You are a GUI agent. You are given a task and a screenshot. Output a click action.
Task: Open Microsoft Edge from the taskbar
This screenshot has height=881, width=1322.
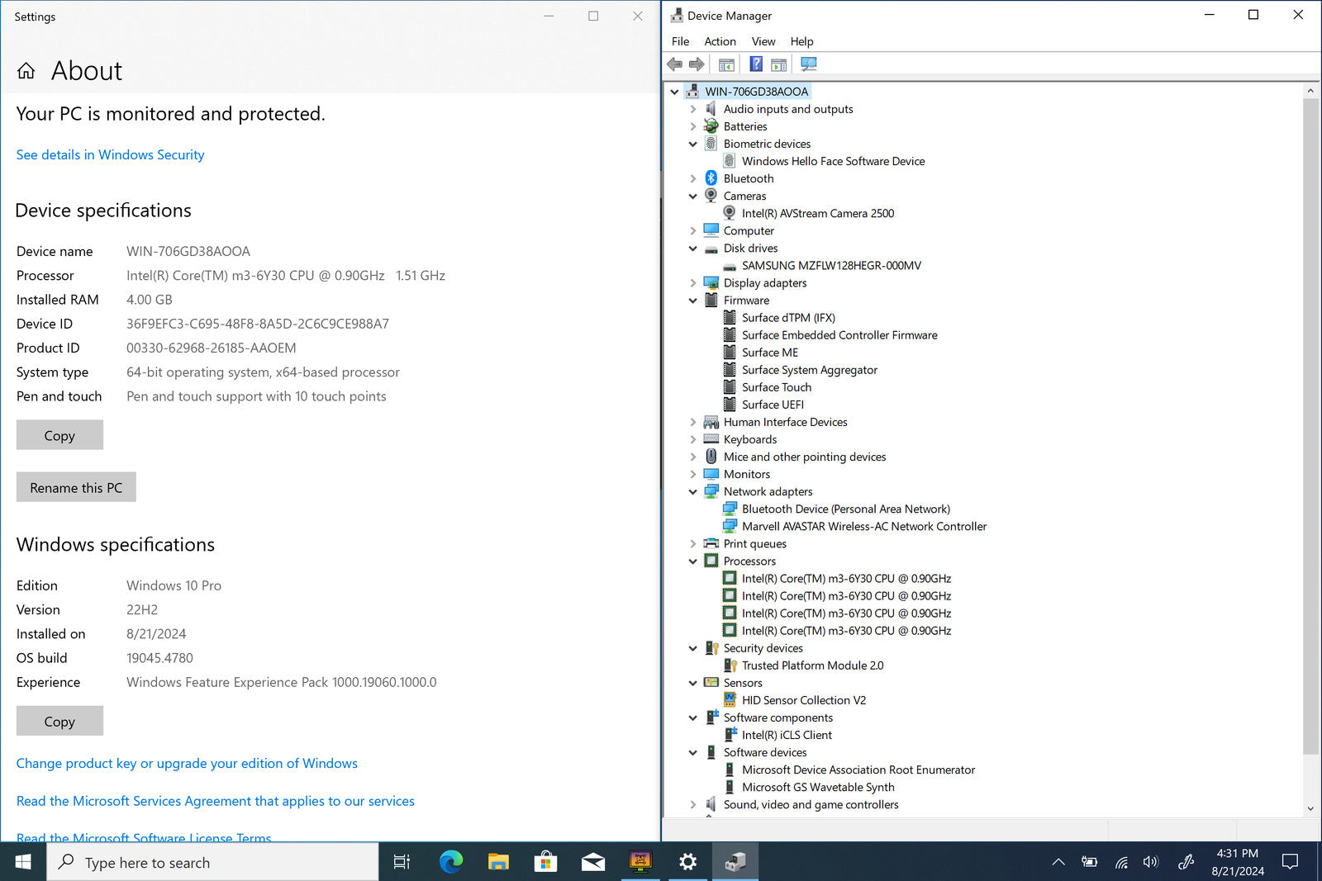coord(450,862)
